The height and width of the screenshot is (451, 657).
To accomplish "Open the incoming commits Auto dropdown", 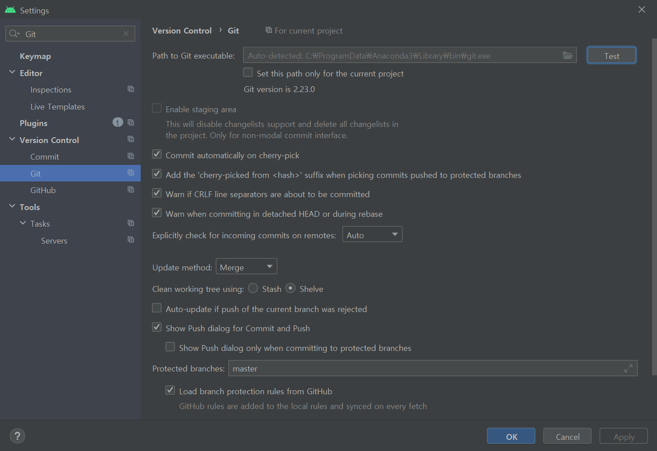I will click(372, 234).
